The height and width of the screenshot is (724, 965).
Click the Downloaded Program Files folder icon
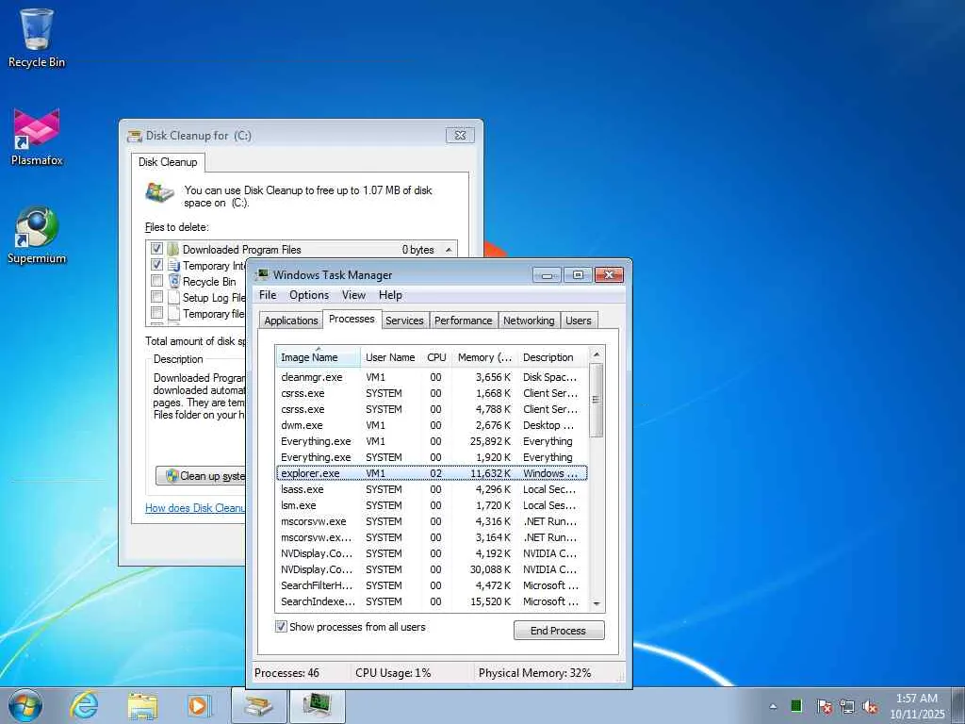173,249
